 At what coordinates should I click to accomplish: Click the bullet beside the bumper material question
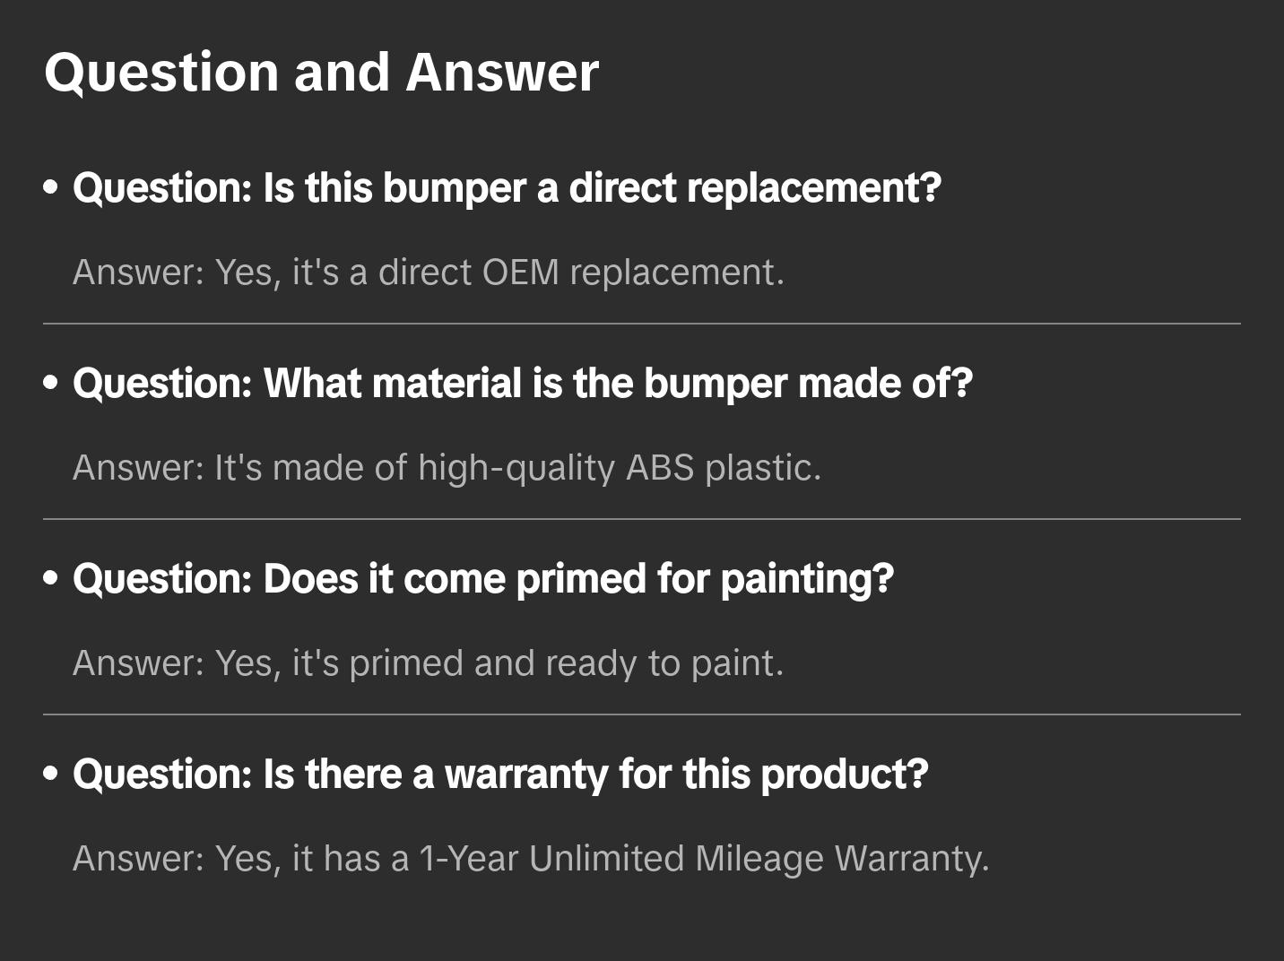(x=51, y=384)
